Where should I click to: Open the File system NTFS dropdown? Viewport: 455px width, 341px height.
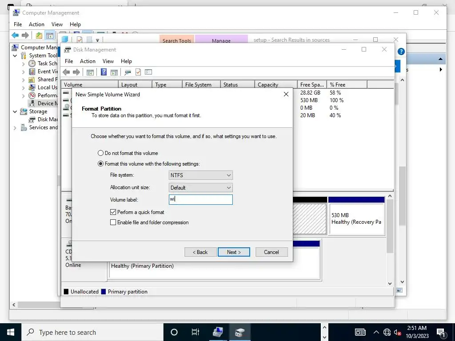point(200,175)
